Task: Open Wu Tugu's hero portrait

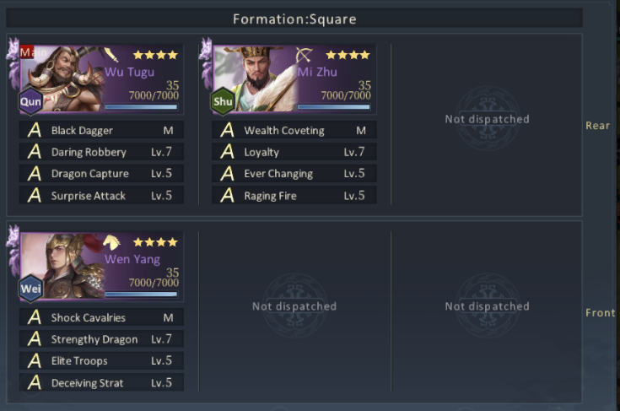Action: coord(62,79)
